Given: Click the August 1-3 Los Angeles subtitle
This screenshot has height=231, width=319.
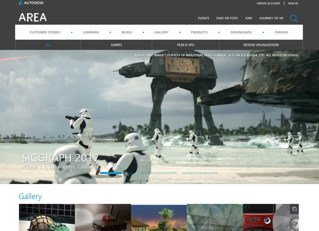Looking at the screenshot, I should [60, 167].
